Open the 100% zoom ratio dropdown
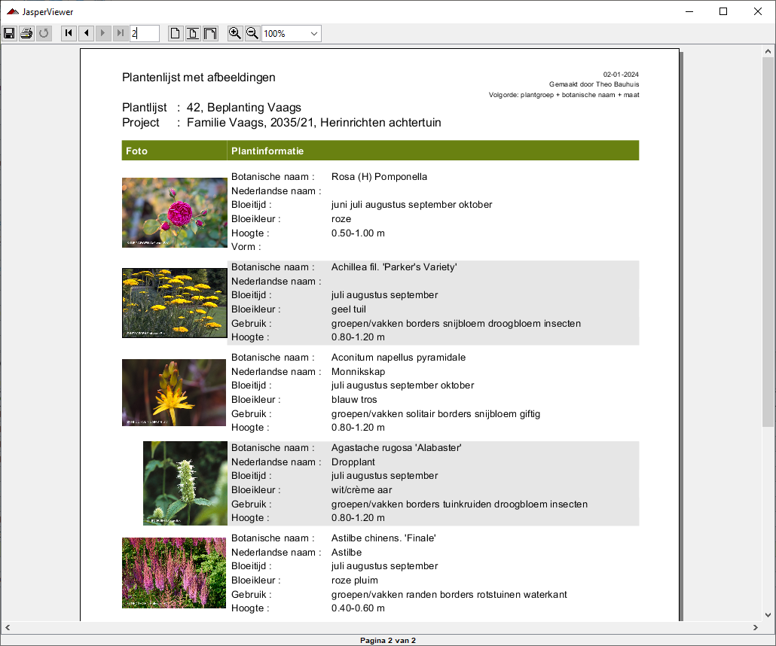 point(313,34)
